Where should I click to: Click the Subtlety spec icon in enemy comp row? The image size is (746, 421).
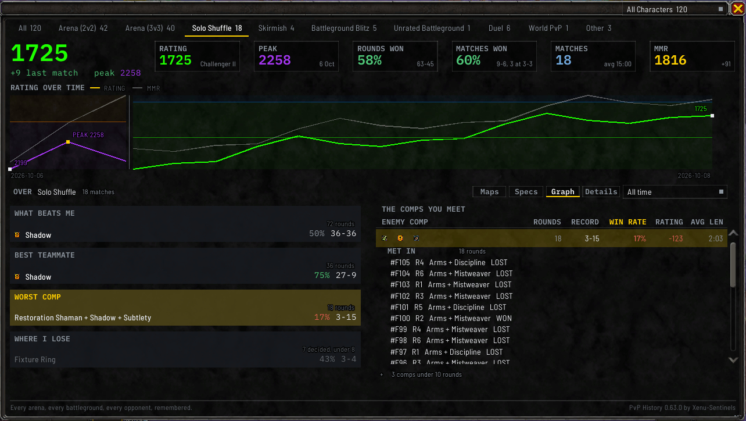tap(416, 238)
